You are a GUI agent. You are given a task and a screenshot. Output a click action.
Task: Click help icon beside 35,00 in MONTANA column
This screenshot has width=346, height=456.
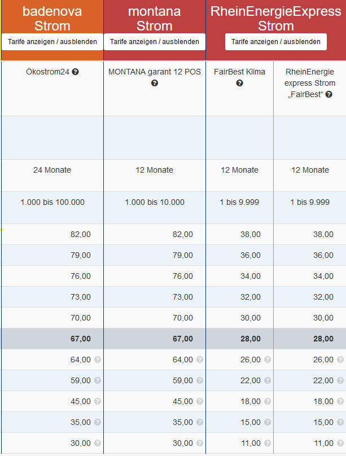point(199,422)
